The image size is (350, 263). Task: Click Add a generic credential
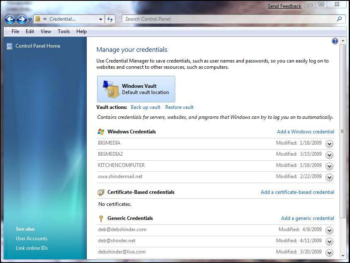308,218
